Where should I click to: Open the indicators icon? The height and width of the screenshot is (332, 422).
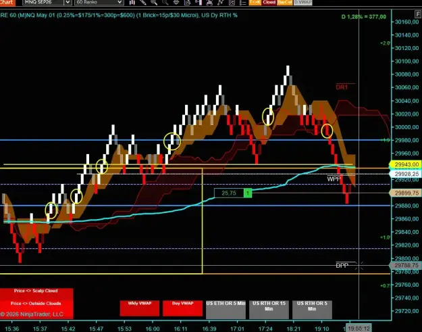(x=209, y=3)
